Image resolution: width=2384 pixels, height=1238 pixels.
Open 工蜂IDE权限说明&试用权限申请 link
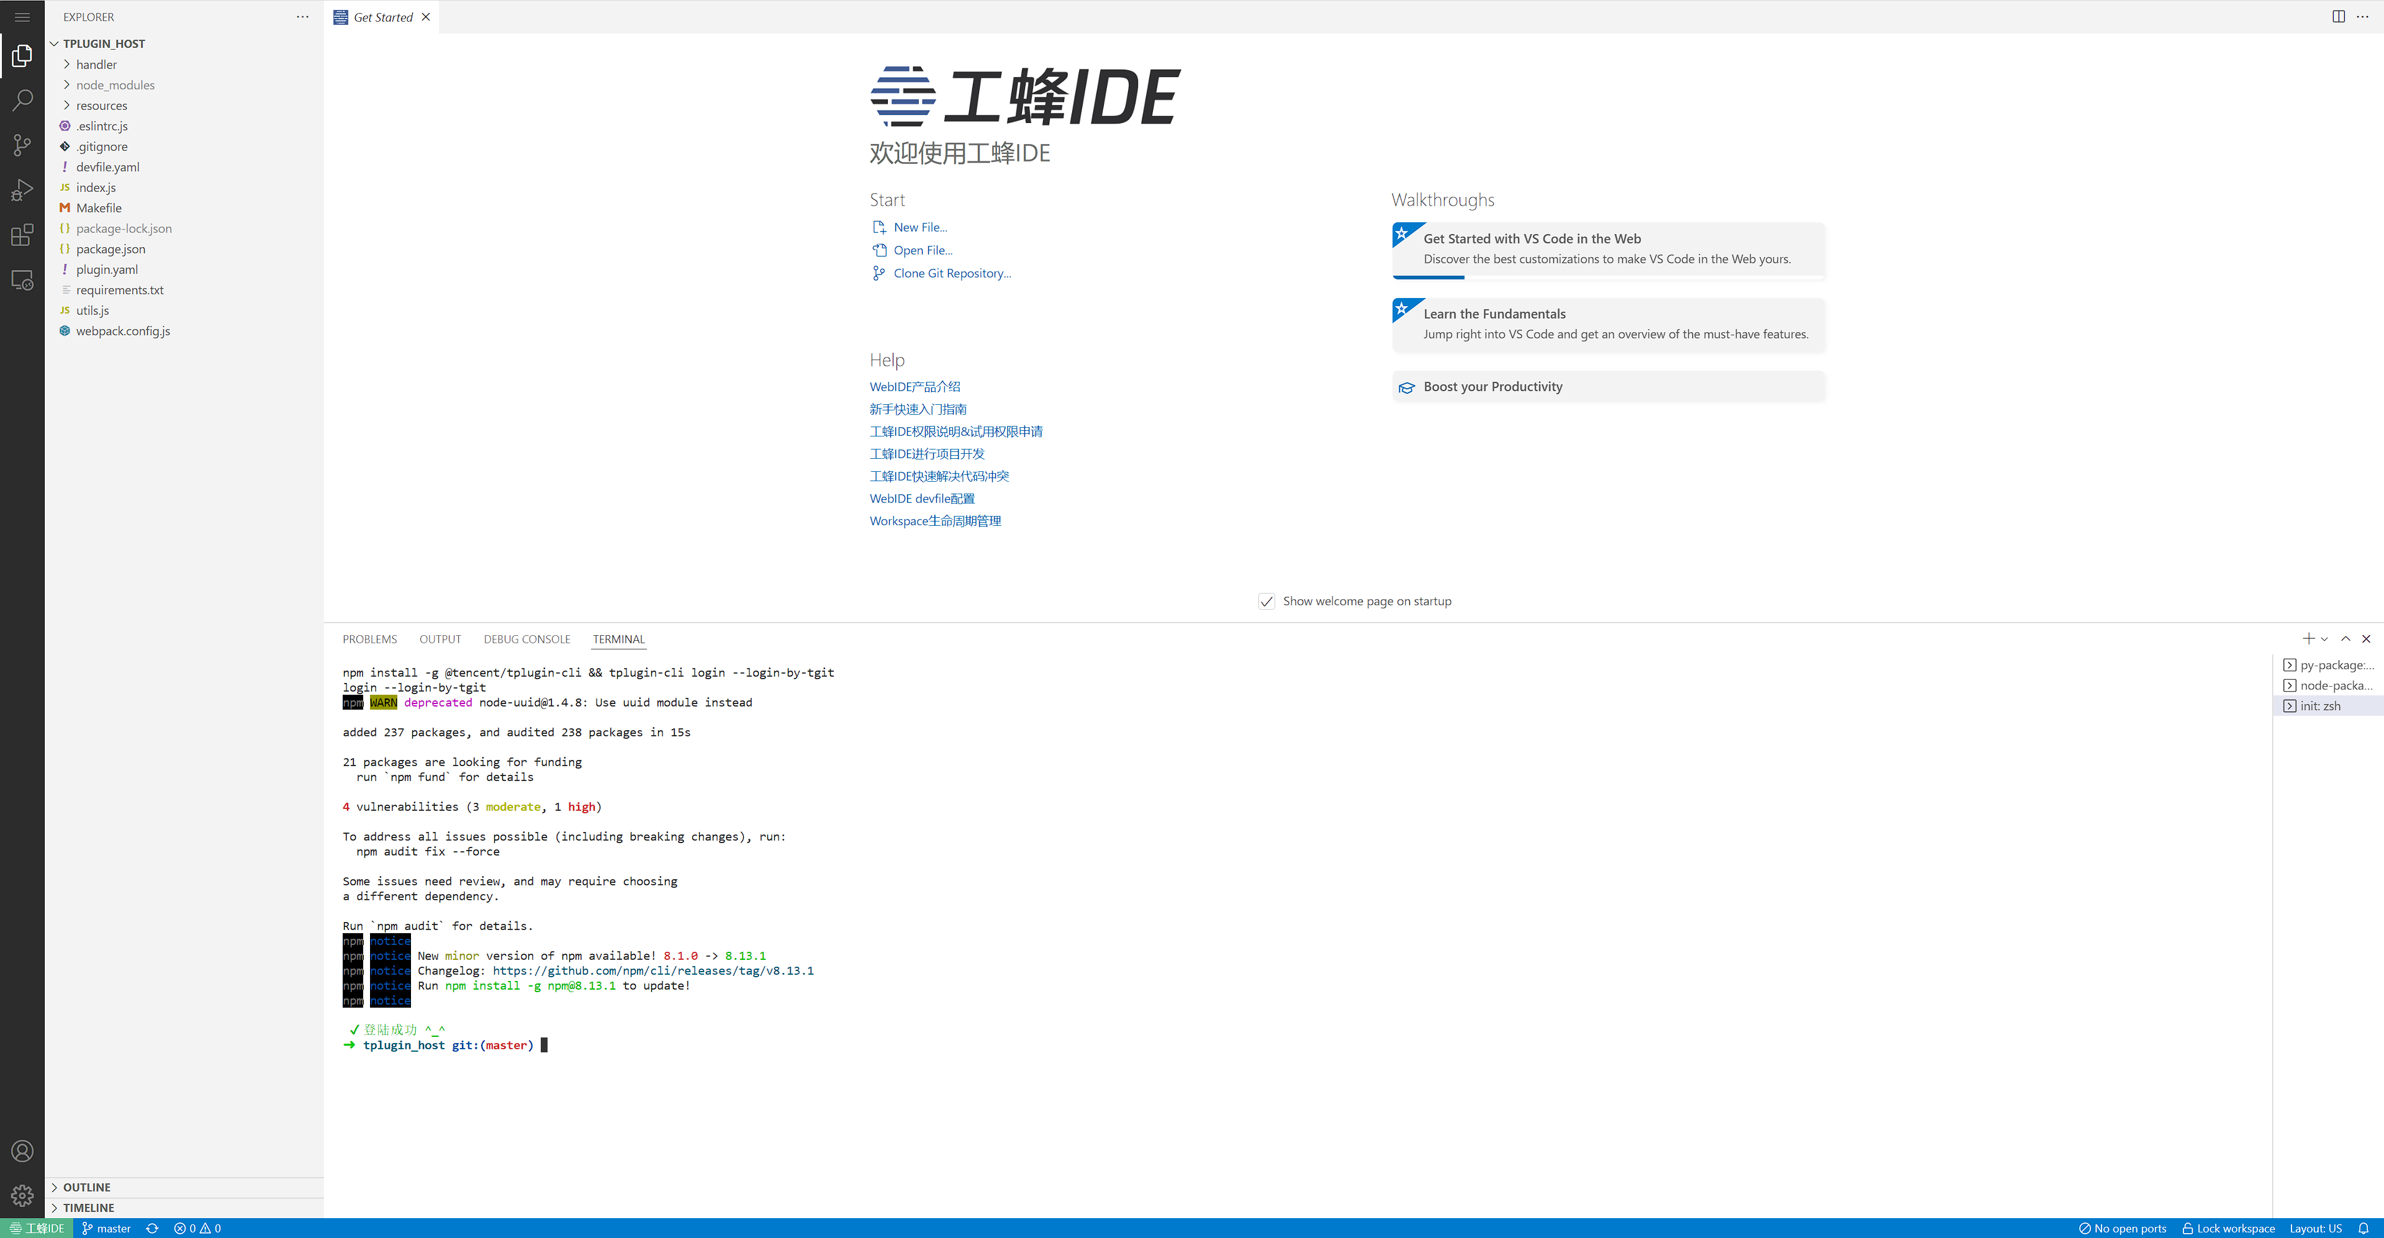(956, 431)
